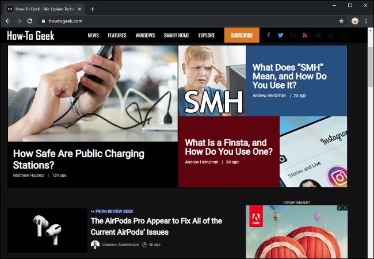Viewport: 374px width, 259px height.
Task: Click Andrew Heinzman under SMH article
Action: [x=269, y=96]
